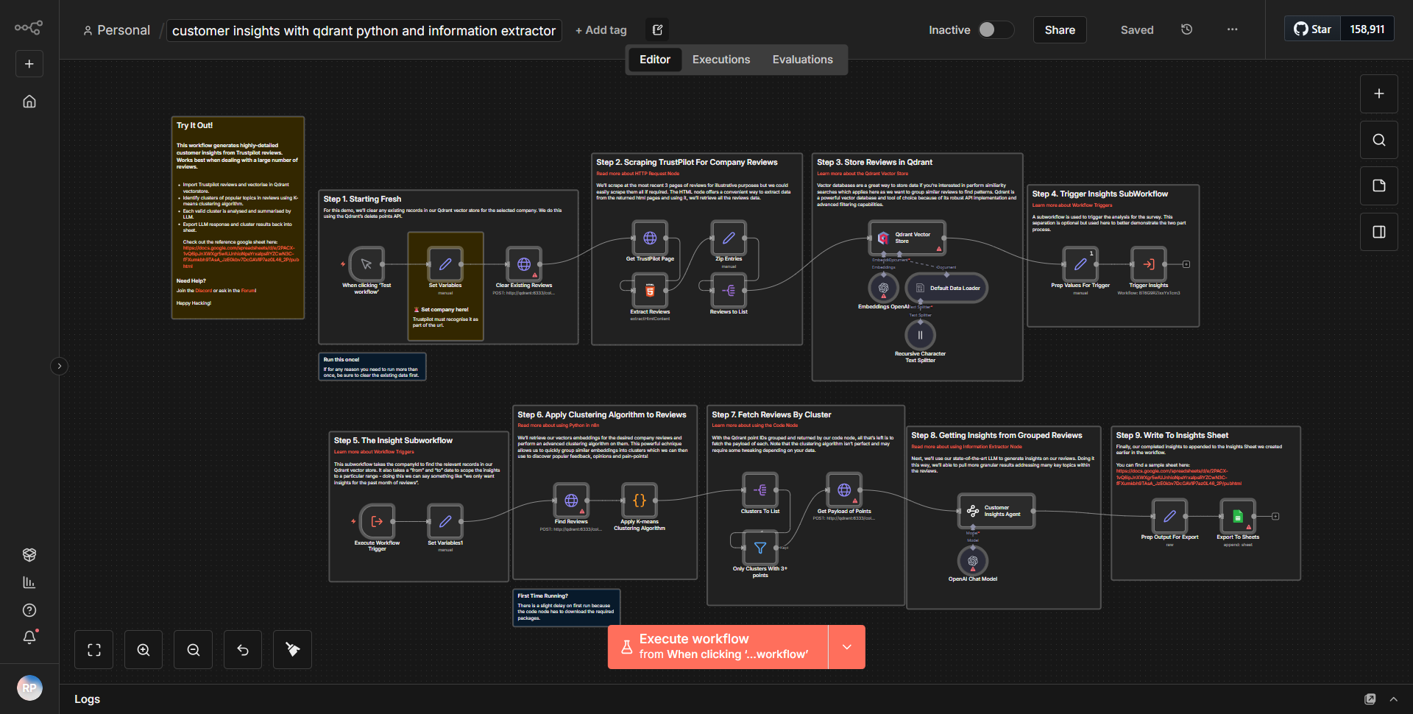Switch to the Editor tab

pyautogui.click(x=655, y=60)
